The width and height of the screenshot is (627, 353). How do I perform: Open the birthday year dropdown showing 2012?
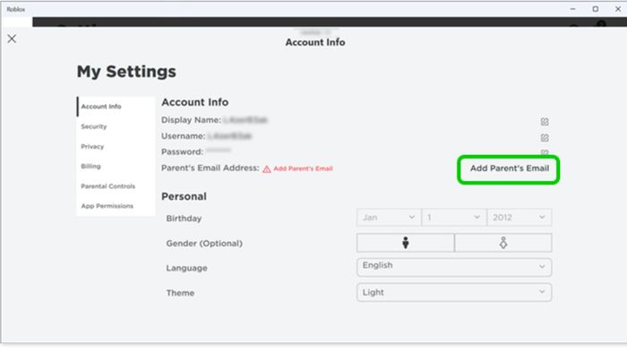[519, 218]
